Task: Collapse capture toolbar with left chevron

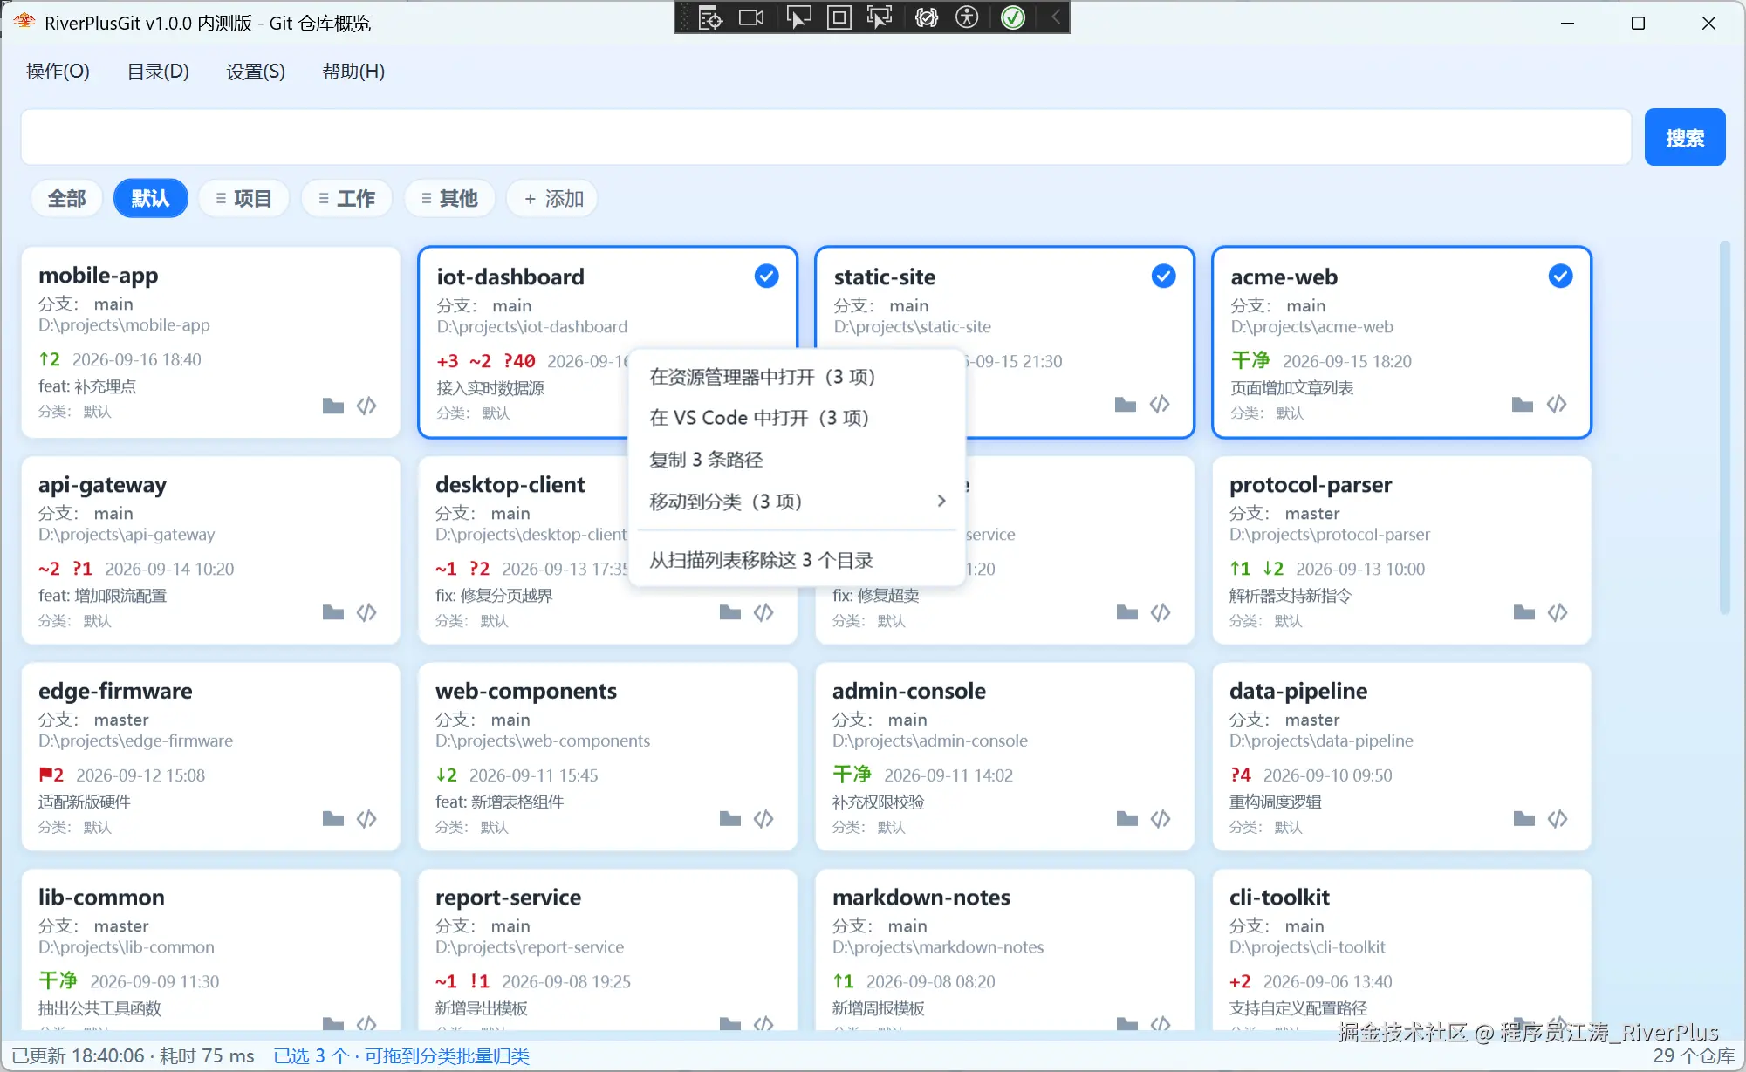Action: [x=1055, y=17]
